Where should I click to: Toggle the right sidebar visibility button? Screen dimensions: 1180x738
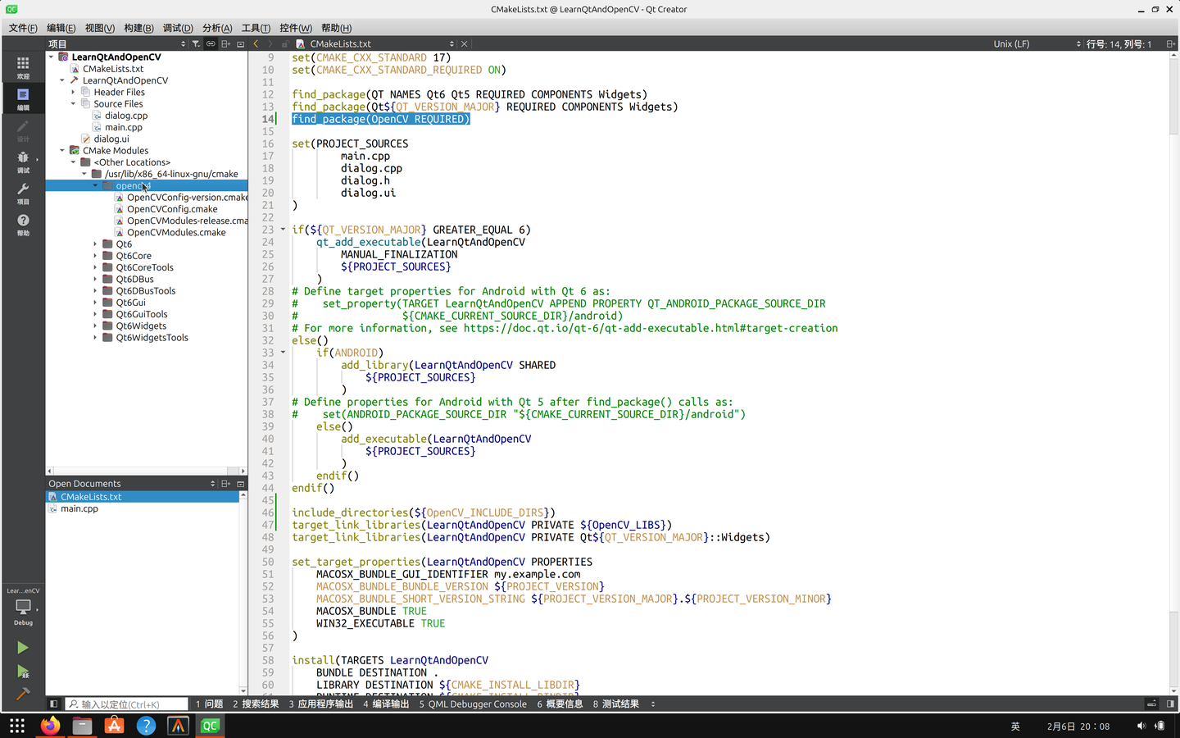click(1170, 704)
